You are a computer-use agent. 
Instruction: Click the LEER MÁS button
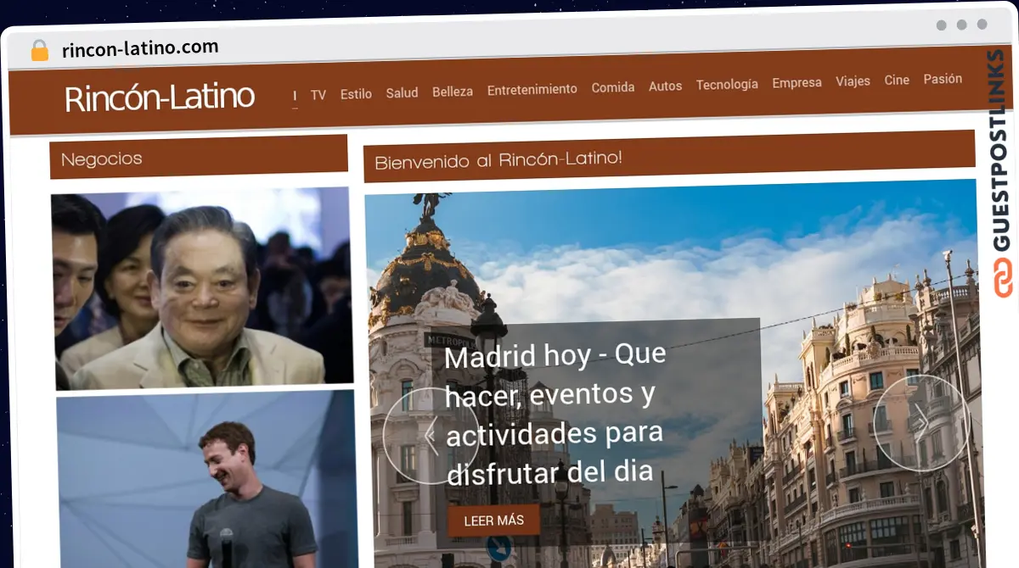click(x=493, y=520)
